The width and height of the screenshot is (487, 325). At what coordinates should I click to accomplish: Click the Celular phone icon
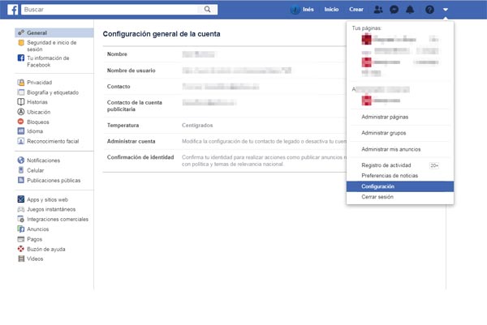[x=21, y=170]
